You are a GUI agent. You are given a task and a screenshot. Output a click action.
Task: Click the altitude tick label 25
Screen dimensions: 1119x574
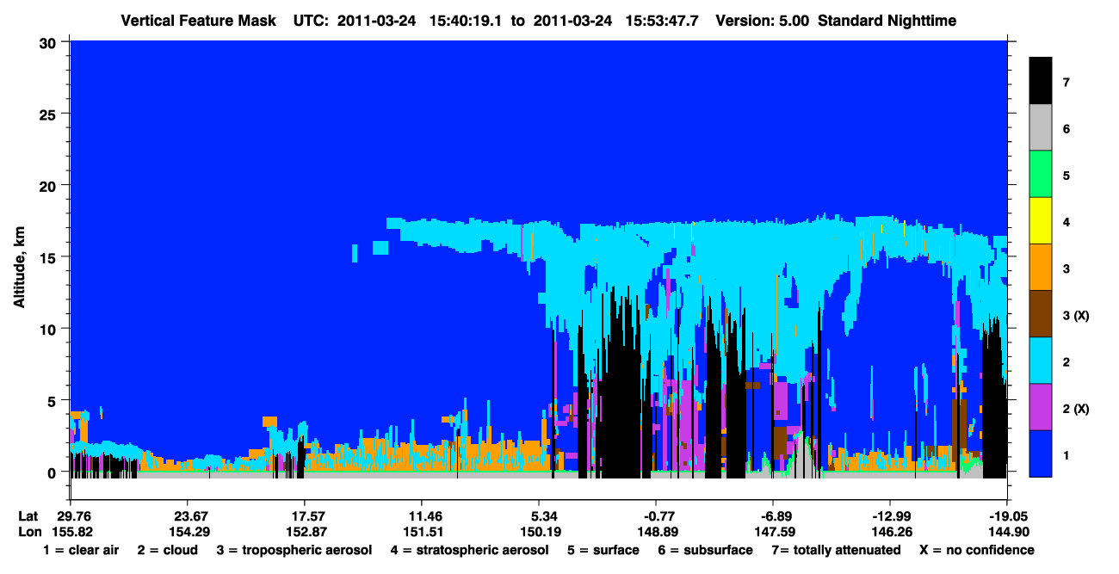pyautogui.click(x=50, y=114)
